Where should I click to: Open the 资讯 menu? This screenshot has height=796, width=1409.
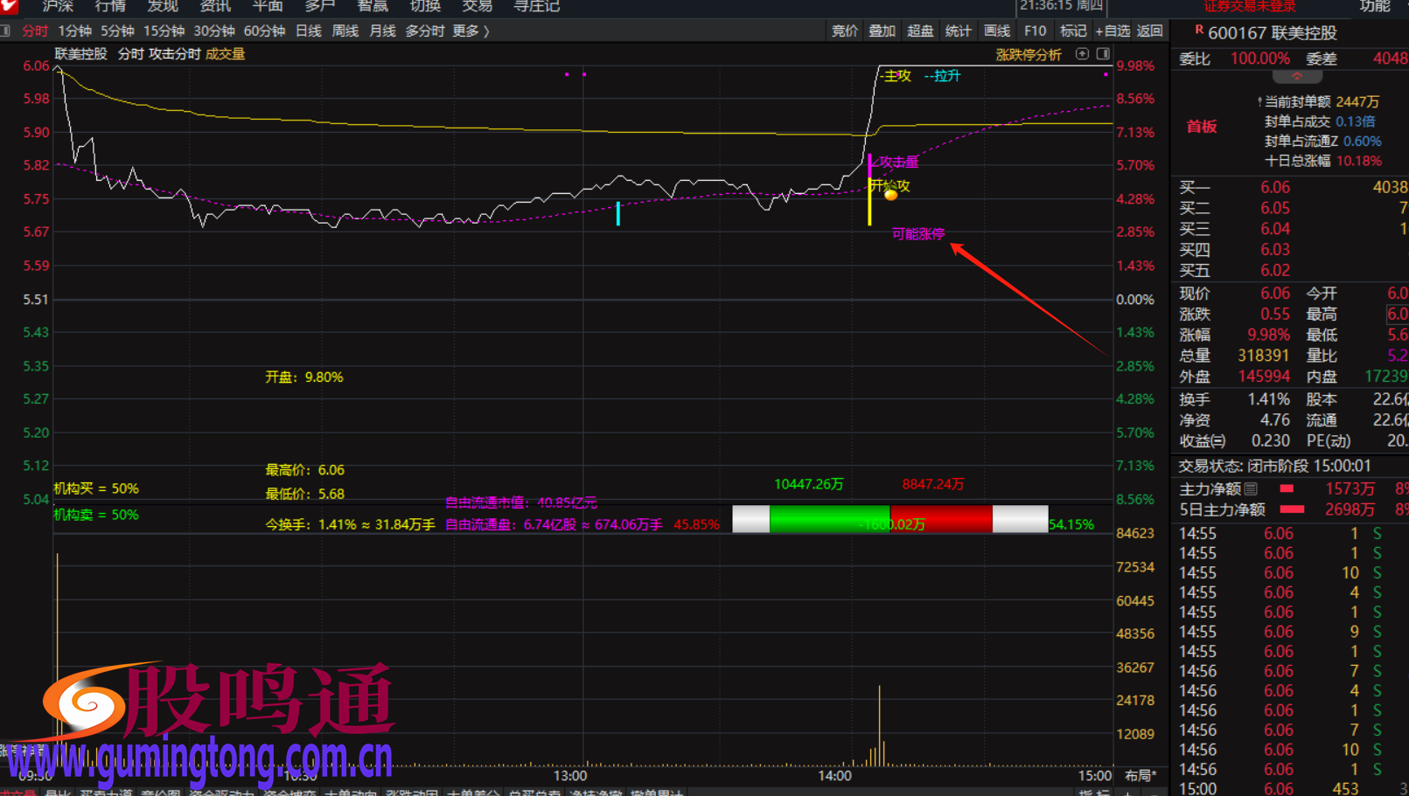(215, 7)
